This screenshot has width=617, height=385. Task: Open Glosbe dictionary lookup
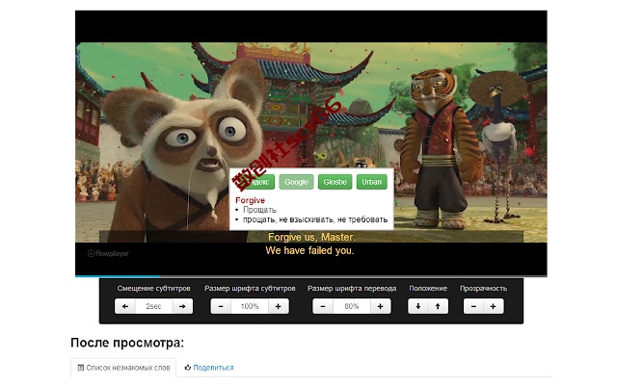point(335,182)
